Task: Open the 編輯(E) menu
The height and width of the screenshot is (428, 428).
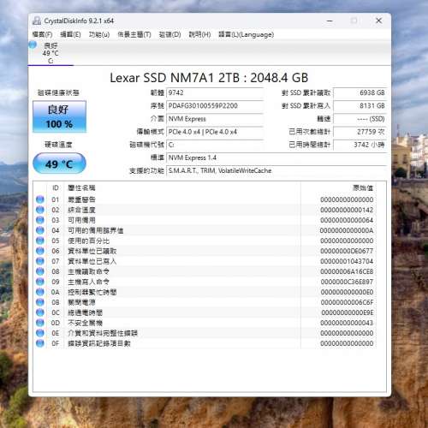Action: point(70,34)
